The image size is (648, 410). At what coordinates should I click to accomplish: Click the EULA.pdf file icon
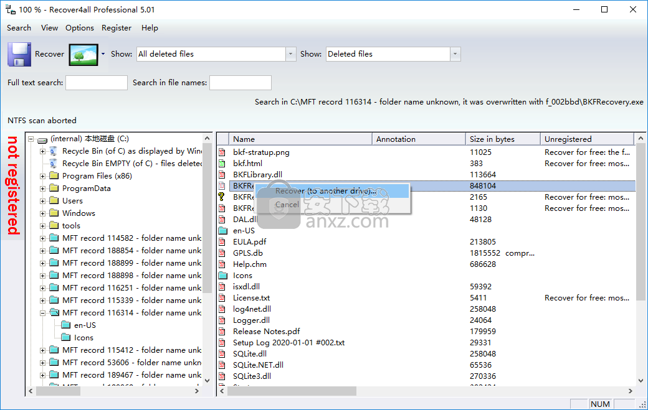[222, 242]
